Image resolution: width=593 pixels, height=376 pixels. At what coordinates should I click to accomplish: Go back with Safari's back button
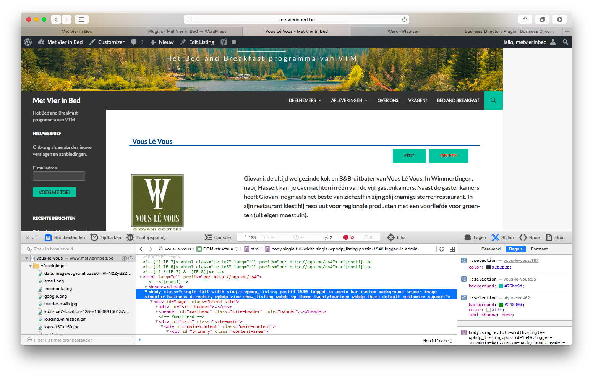click(x=56, y=19)
